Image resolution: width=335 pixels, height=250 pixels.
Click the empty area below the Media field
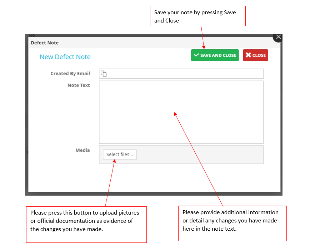tap(154, 178)
